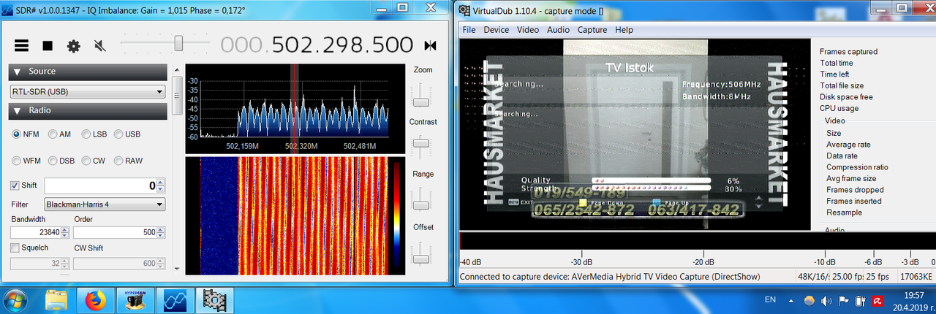
Task: Click the Shift value input field
Action: [x=99, y=185]
